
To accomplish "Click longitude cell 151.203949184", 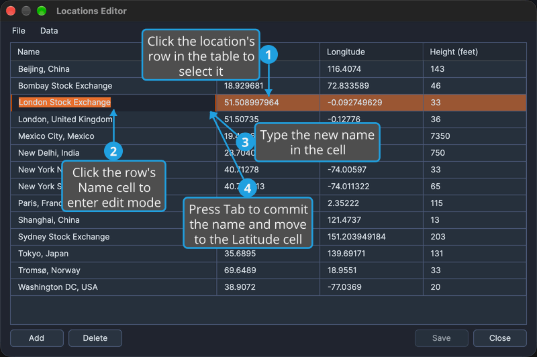I will (372, 237).
